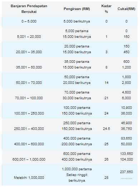Click the 100,001 – 250,000 range cell
This screenshot has height=187, width=140.
[29, 113]
